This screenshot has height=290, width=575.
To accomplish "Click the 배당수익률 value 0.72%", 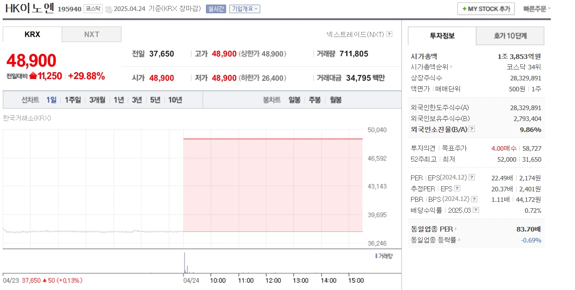I will (x=533, y=211).
